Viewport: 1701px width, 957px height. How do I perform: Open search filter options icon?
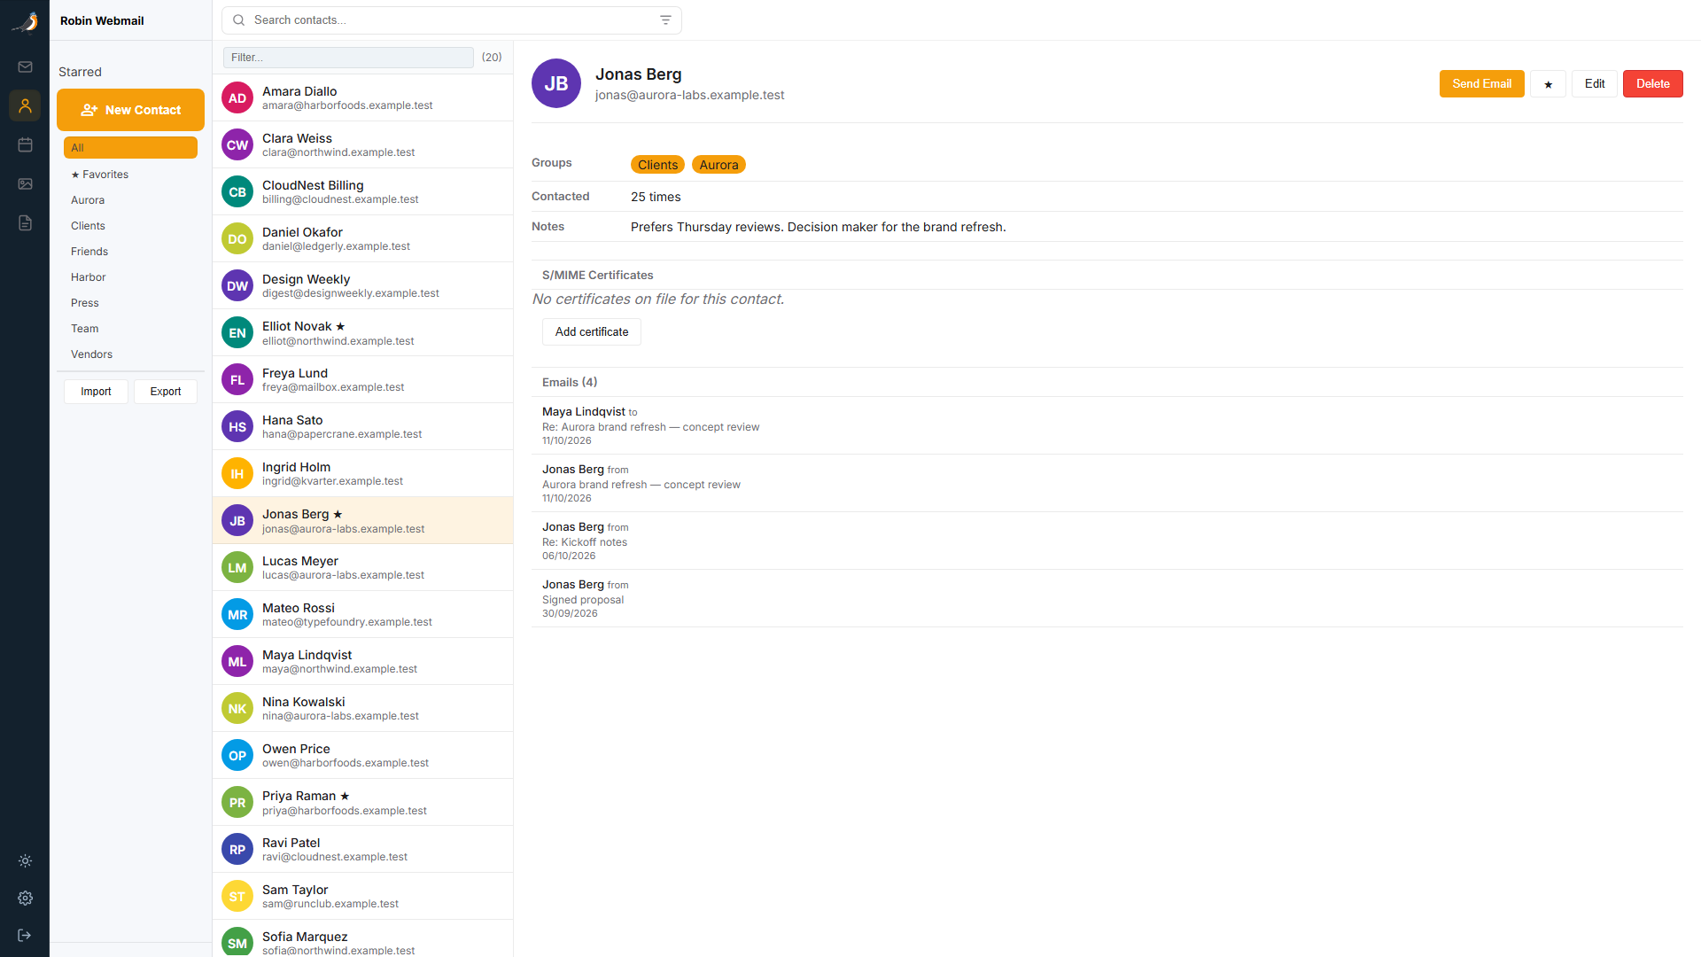(x=665, y=20)
